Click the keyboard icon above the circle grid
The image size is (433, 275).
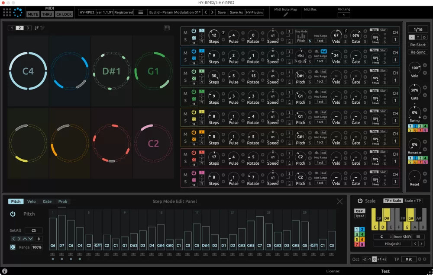(166, 27)
